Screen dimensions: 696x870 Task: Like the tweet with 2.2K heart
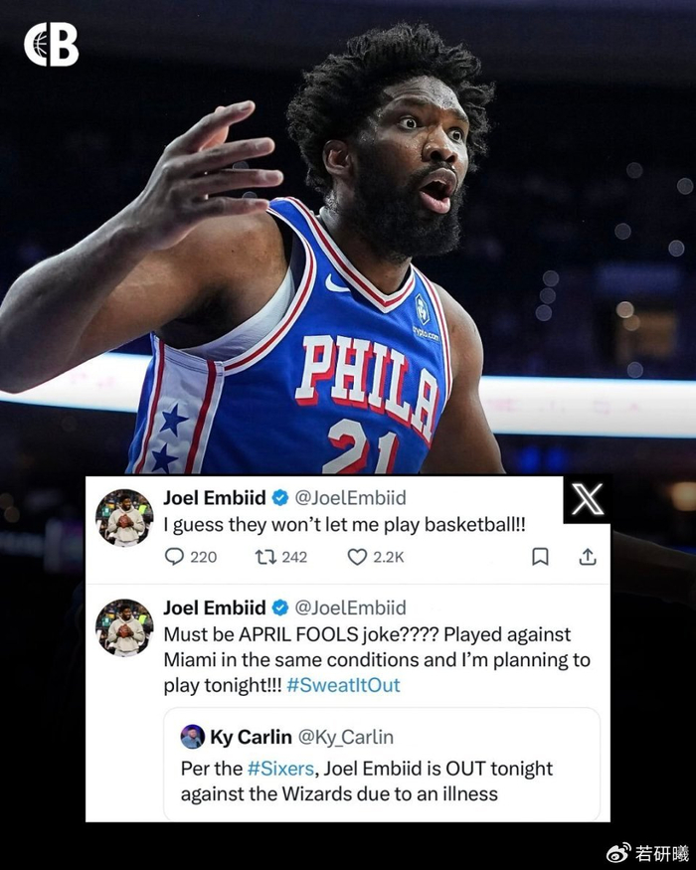coord(357,557)
